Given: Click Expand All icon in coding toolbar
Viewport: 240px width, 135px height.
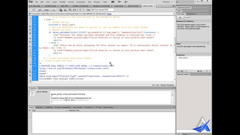Looking at the screenshot, I should [x=30, y=33].
